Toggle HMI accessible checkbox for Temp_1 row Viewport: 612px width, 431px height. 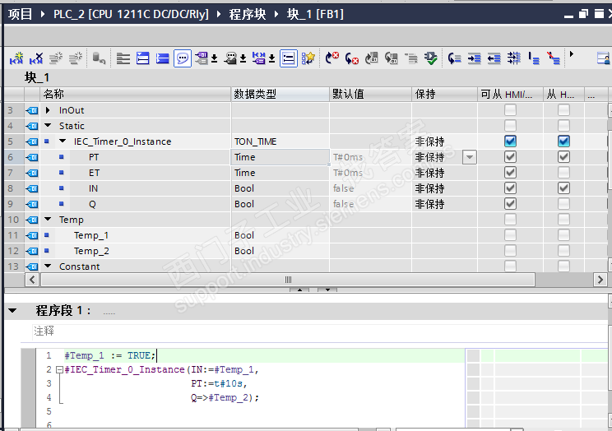[x=510, y=235]
